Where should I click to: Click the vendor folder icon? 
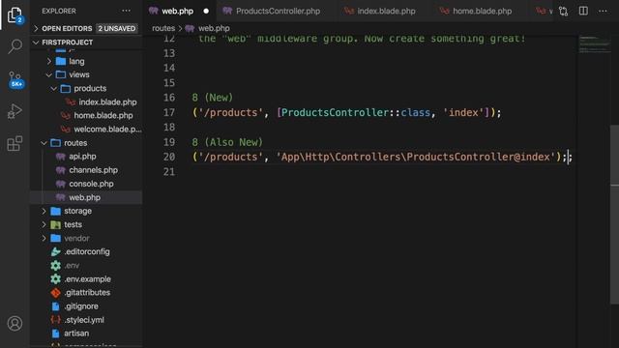(x=56, y=239)
